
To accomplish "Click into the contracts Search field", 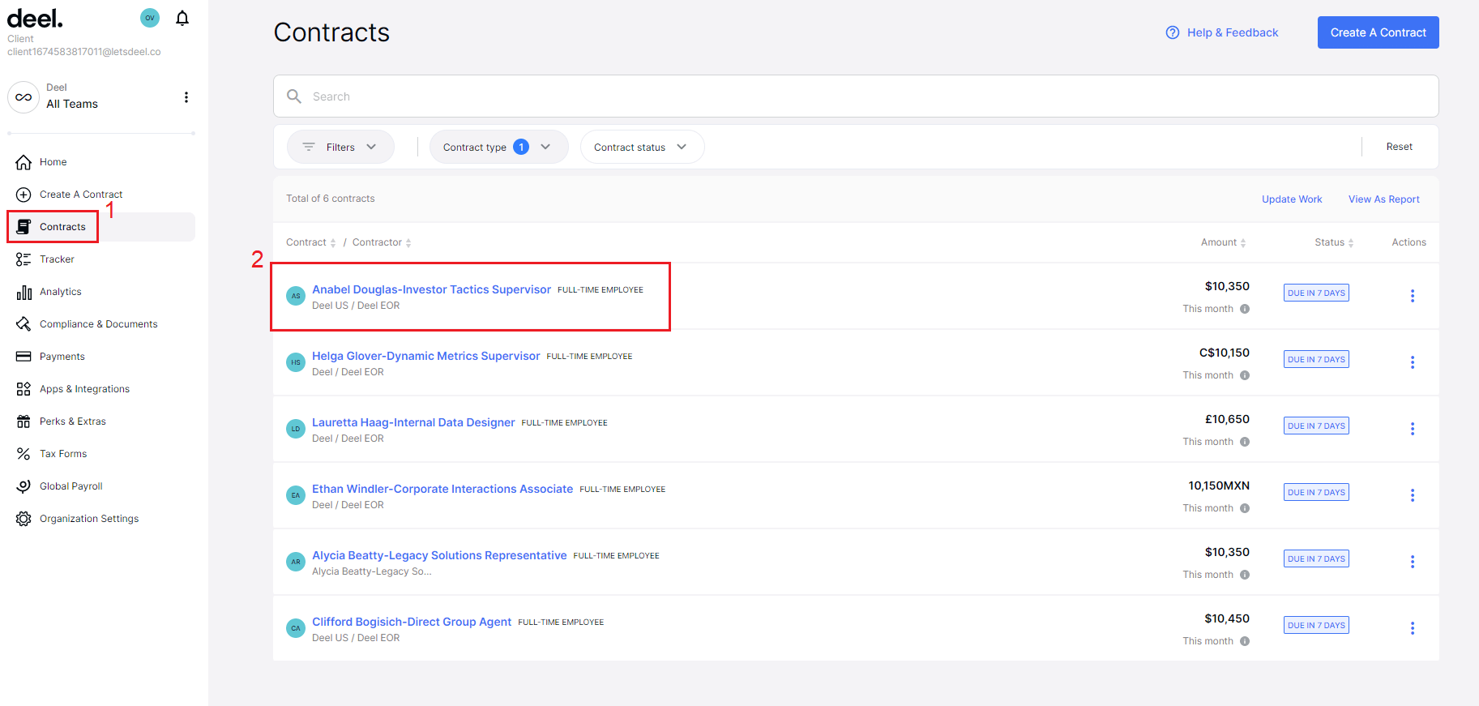I will [856, 96].
